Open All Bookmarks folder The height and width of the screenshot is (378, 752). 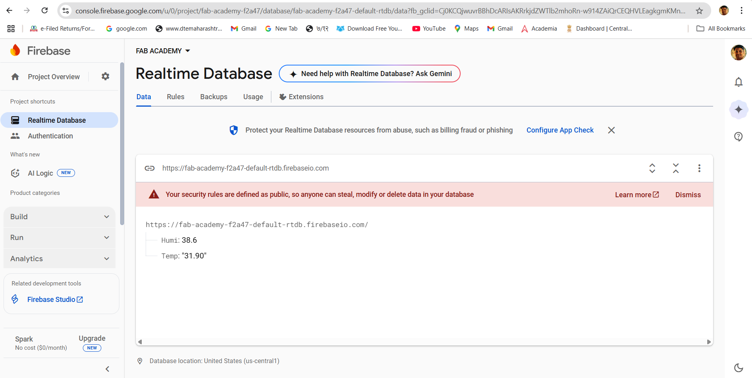[721, 29]
